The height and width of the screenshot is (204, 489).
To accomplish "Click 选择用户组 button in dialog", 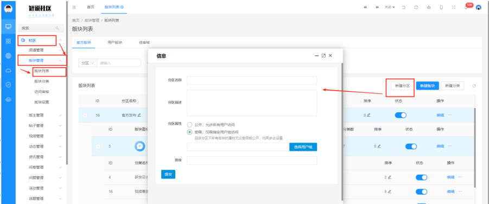I will [x=303, y=147].
